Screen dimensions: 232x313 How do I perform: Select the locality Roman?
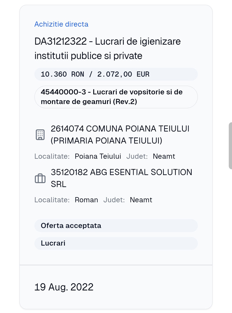87,200
